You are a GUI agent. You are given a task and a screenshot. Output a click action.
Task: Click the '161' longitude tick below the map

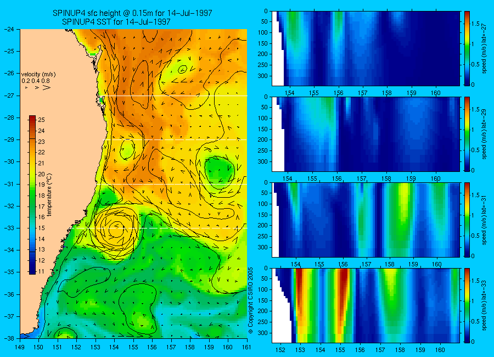point(246,347)
